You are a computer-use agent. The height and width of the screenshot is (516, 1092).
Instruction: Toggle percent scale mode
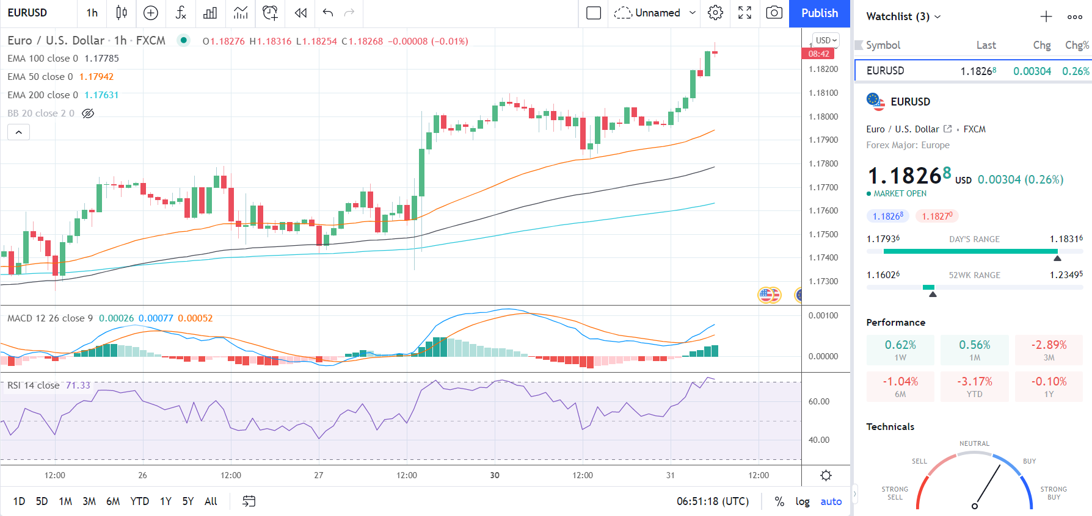[779, 501]
